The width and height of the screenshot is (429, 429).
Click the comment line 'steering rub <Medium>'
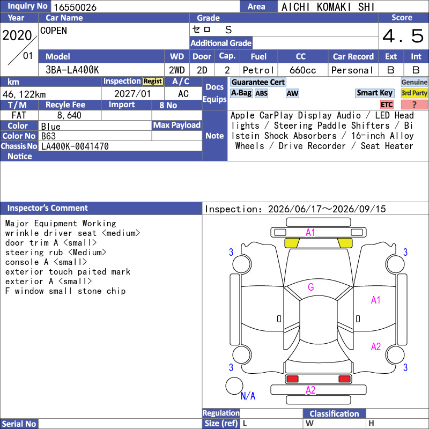tap(56, 252)
